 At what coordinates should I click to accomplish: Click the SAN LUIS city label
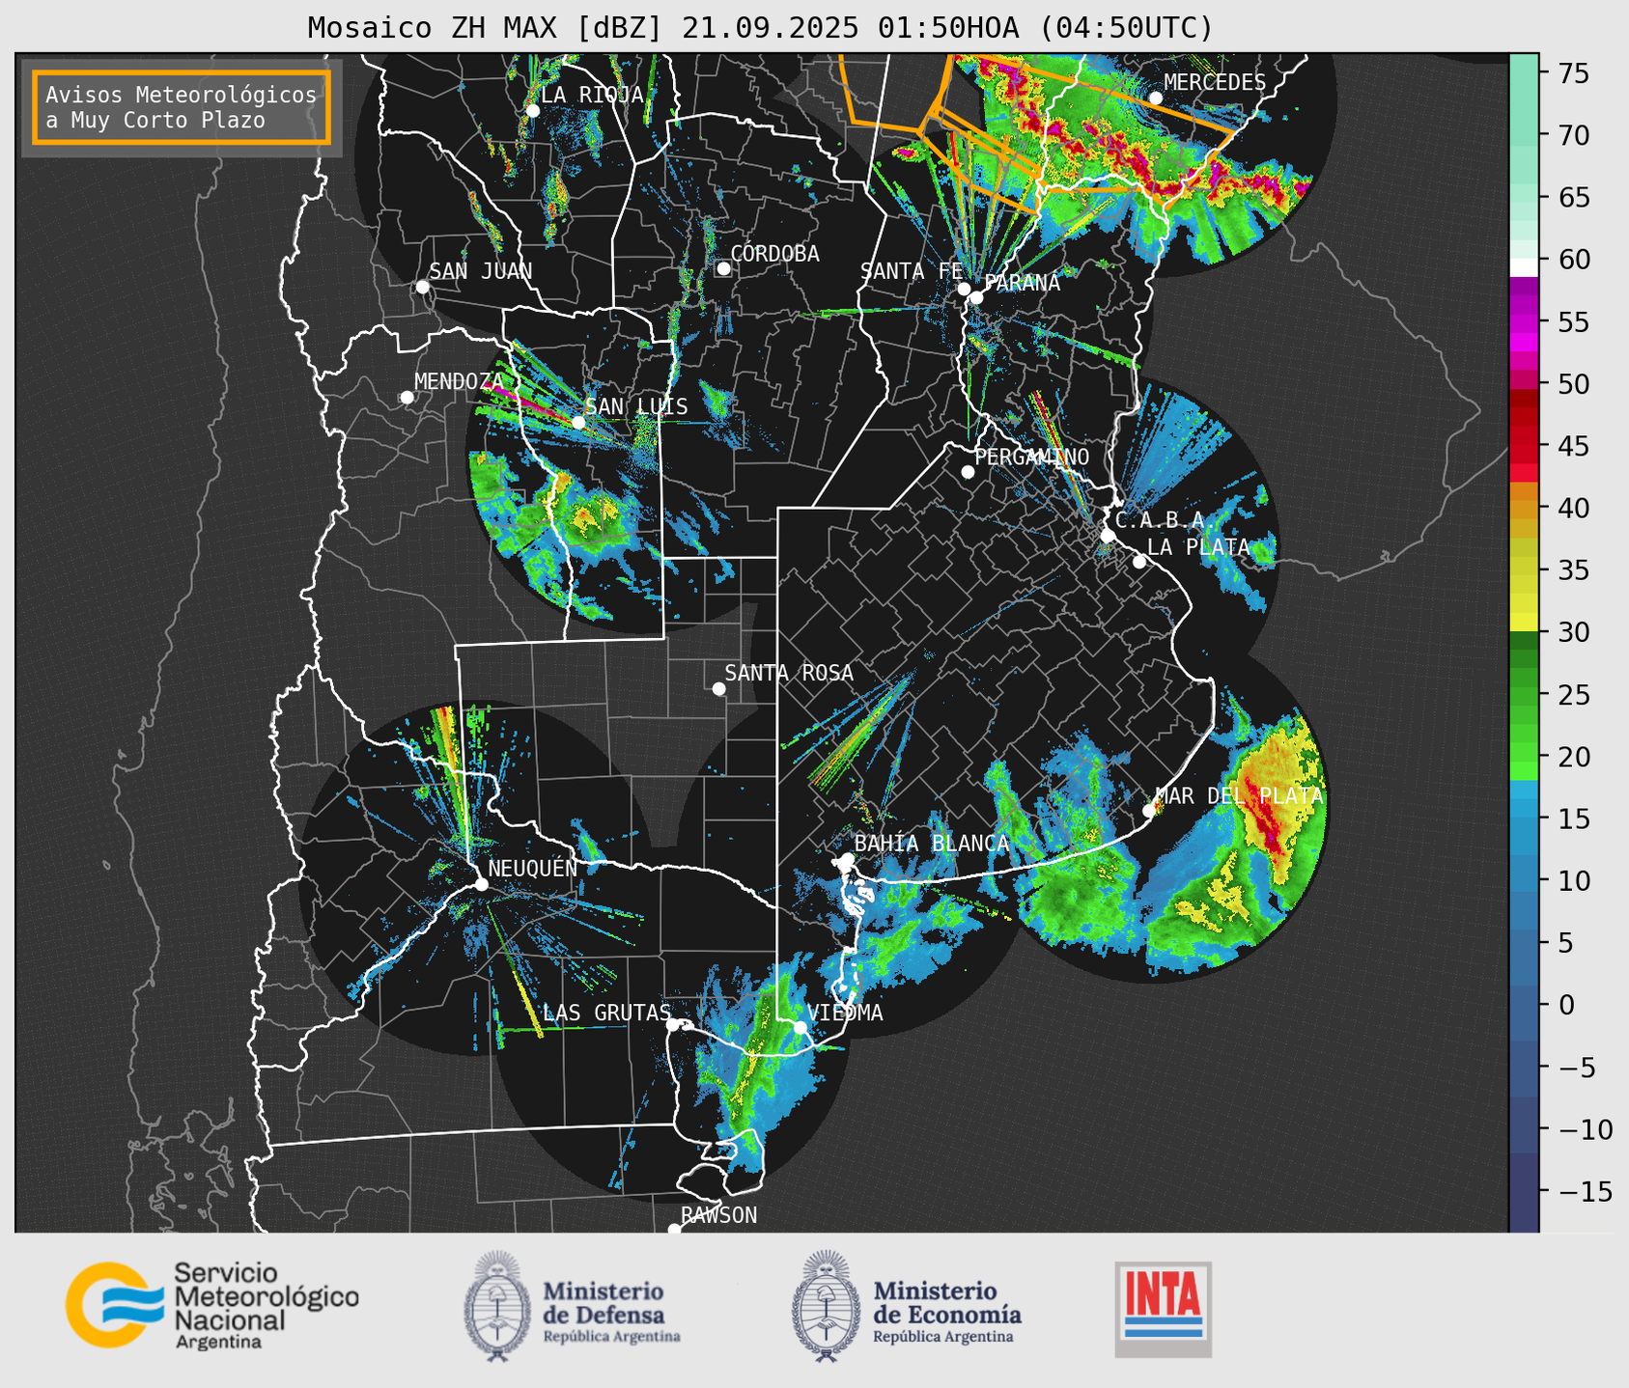(636, 406)
